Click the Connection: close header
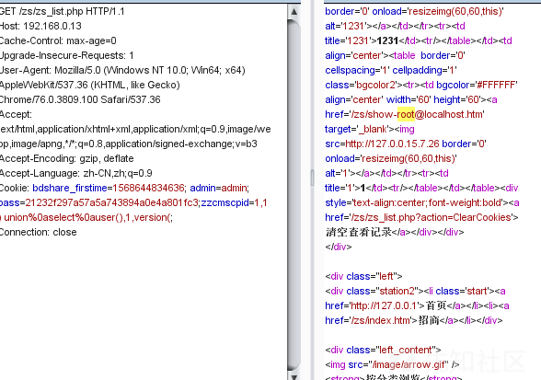Screen dimensions: 541x380 tap(38, 232)
